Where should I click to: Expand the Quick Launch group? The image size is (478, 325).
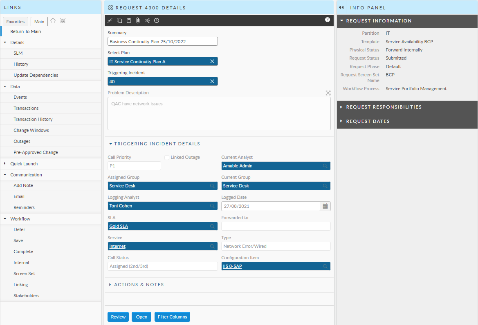5,164
